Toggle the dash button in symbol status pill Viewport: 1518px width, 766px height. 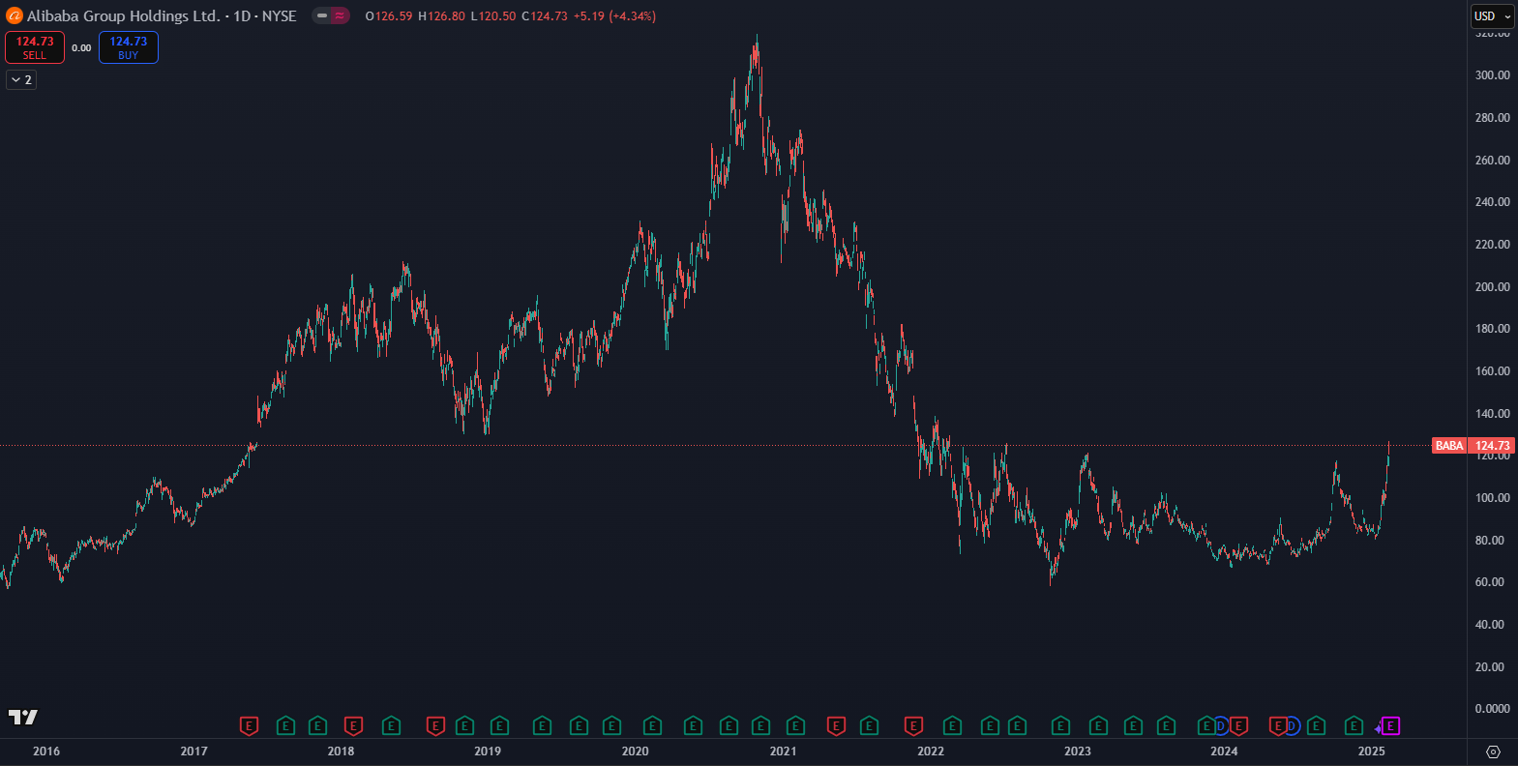click(x=322, y=16)
